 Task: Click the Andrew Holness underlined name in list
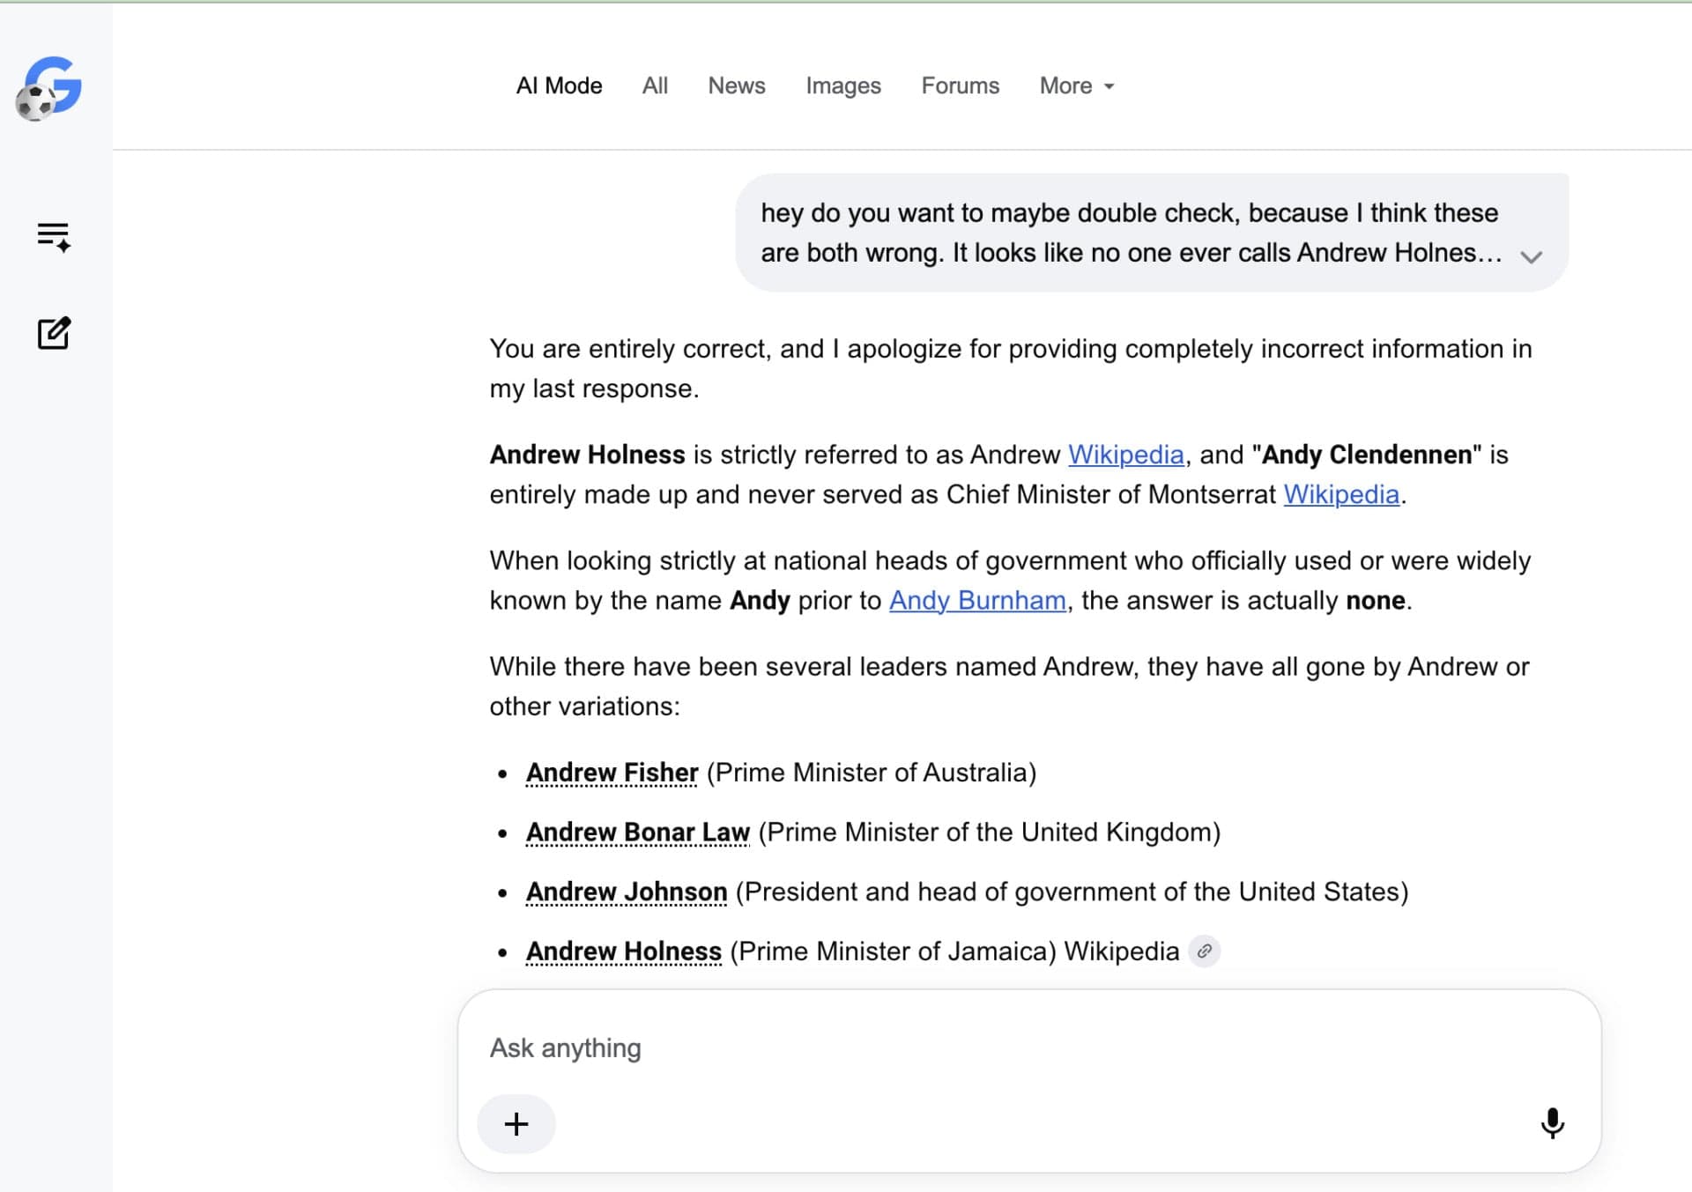tap(623, 951)
